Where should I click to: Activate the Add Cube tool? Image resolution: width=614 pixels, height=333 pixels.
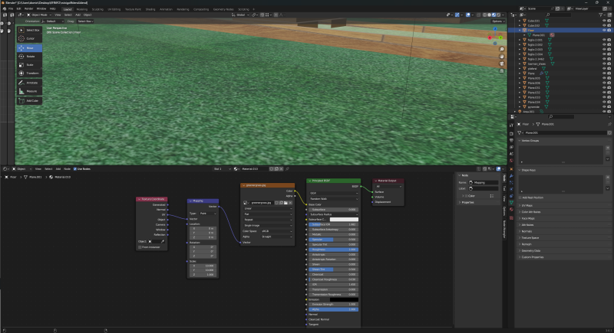pos(29,101)
